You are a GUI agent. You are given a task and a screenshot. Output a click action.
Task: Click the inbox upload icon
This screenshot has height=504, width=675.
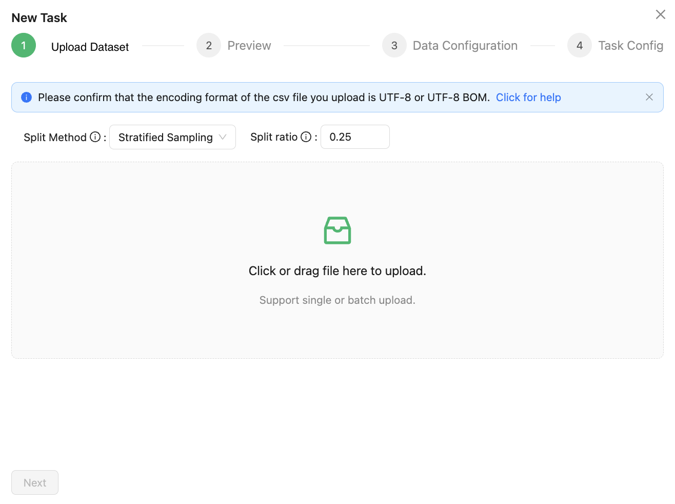click(337, 230)
